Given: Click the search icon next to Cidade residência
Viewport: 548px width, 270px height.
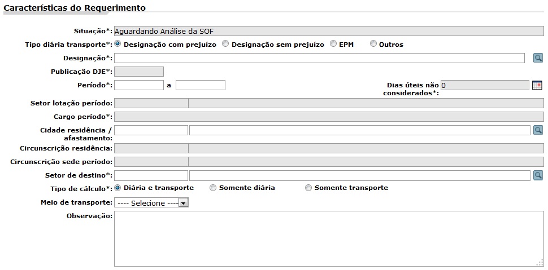Looking at the screenshot, I should tap(538, 130).
